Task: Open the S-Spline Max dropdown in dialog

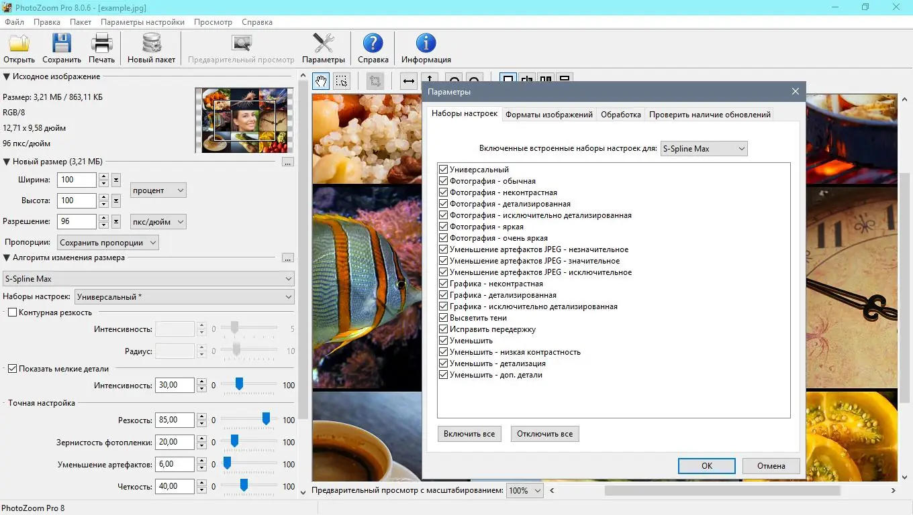Action: pos(704,149)
